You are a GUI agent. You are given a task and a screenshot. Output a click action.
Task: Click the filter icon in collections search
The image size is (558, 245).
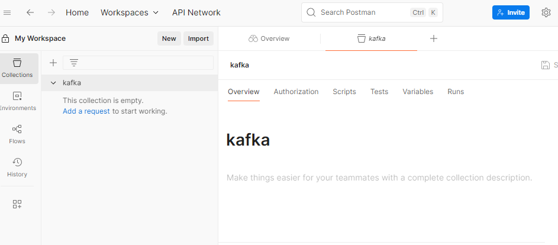coord(73,63)
